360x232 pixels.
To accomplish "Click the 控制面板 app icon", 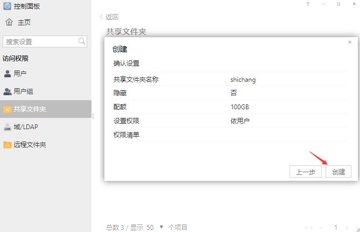I will [6, 6].
